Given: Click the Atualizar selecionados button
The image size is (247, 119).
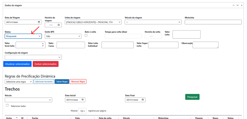Looking at the screenshot, I should (x=17, y=64).
